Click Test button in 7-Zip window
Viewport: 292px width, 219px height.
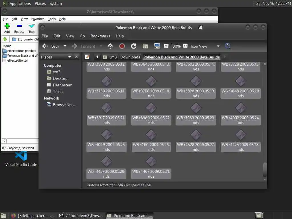pos(31,28)
